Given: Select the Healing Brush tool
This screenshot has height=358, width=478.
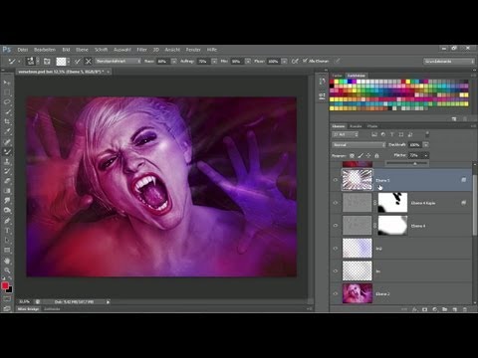Looking at the screenshot, I should [x=7, y=142].
